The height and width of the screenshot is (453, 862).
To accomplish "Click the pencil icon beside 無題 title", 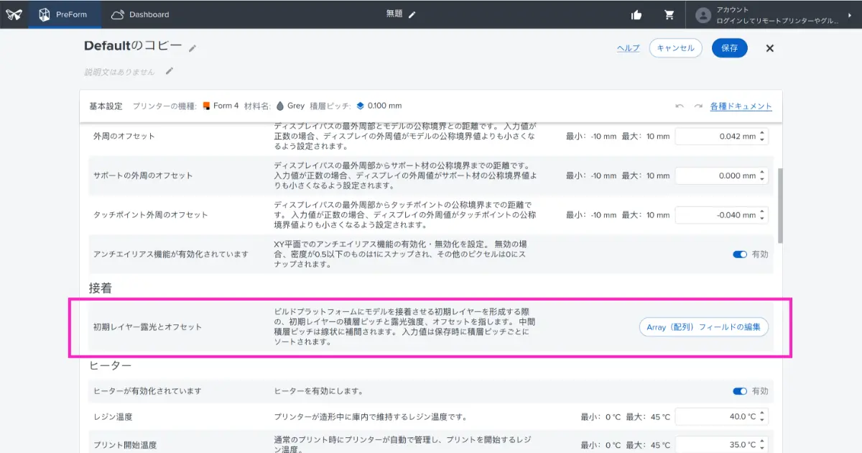I will 412,14.
